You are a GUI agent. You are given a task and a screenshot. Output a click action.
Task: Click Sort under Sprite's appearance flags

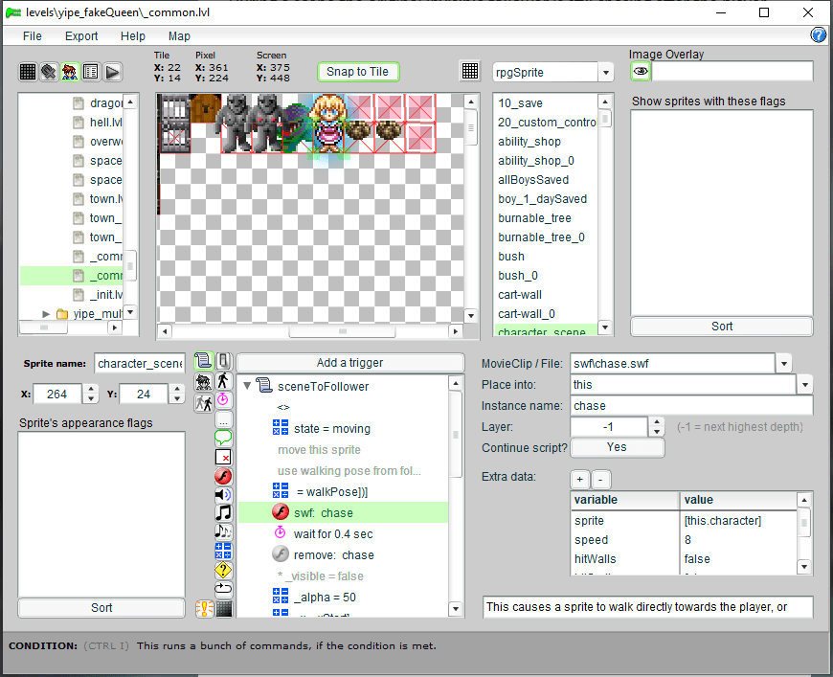pyautogui.click(x=101, y=607)
